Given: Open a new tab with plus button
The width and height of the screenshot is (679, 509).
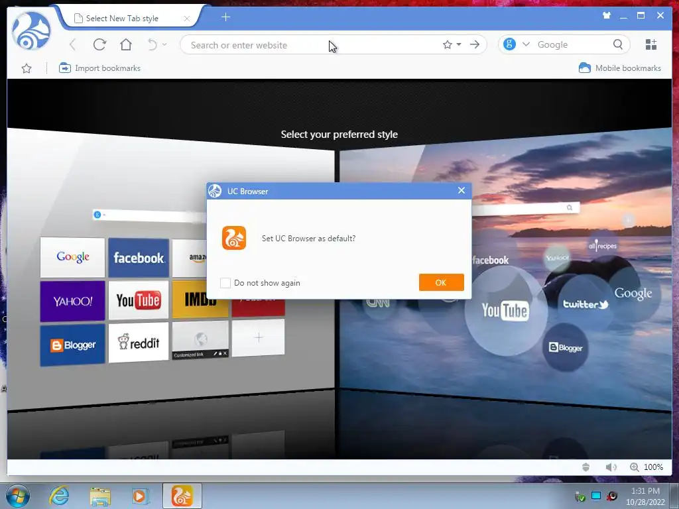Looking at the screenshot, I should pyautogui.click(x=225, y=17).
